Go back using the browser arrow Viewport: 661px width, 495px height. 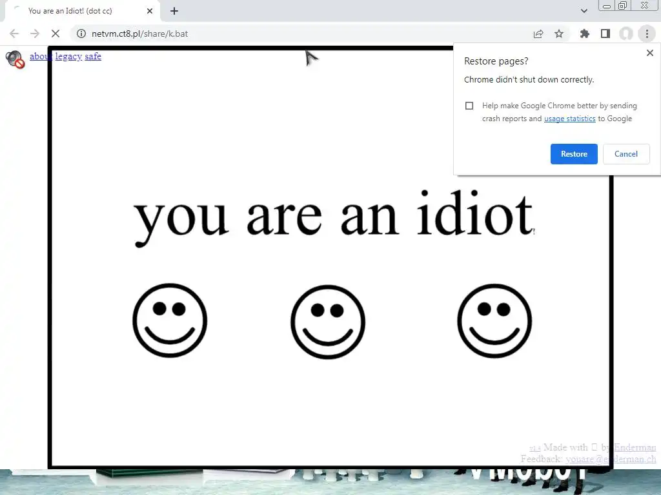(14, 34)
